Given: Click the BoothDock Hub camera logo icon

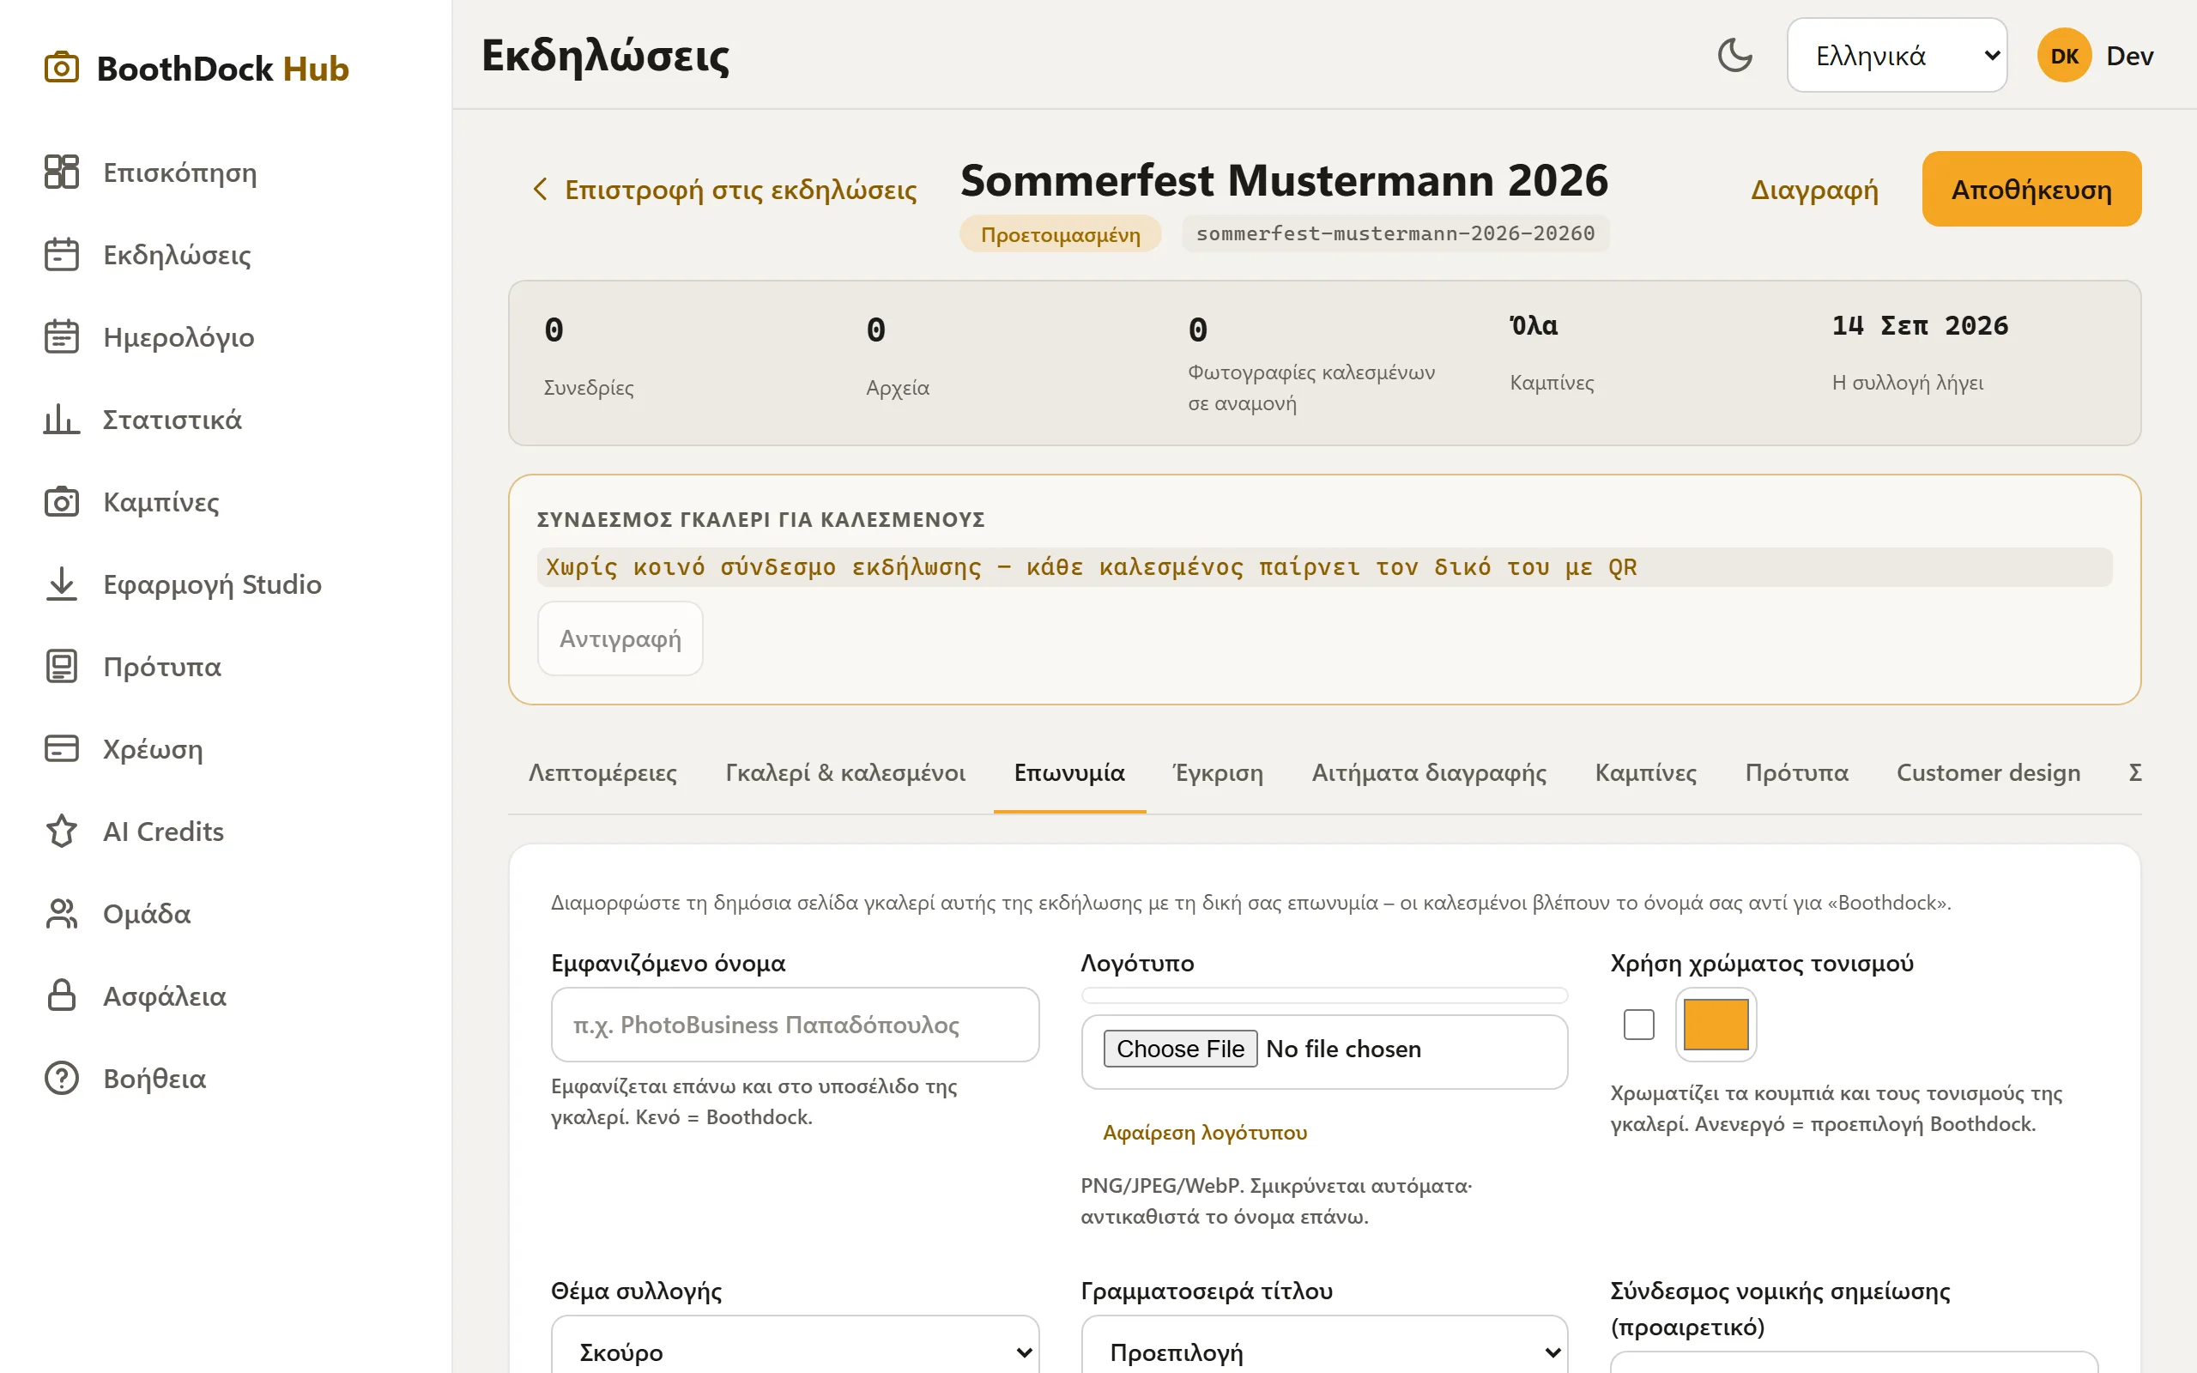Looking at the screenshot, I should point(62,68).
